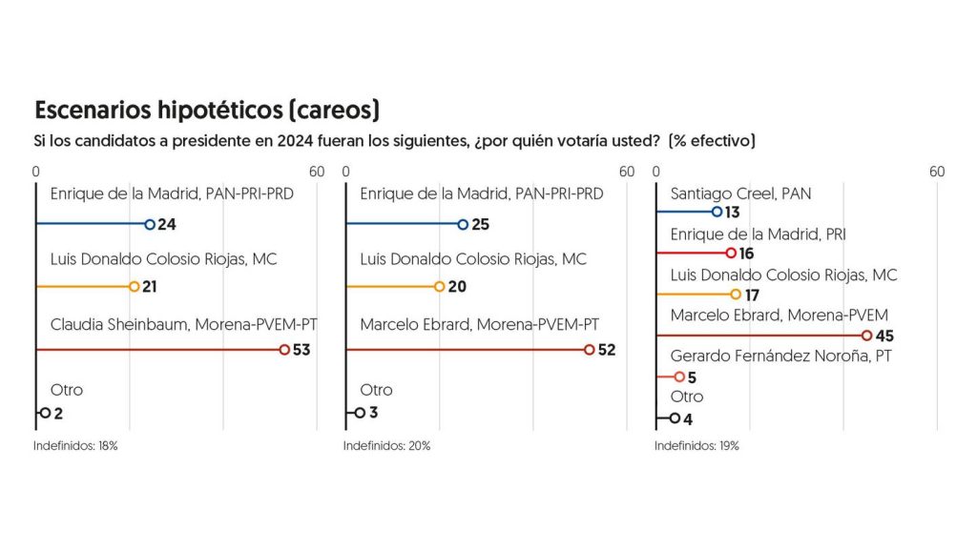977x550 pixels.
Task: Select Gerardo Fernández Noroña's 5 percent marker
Action: click(679, 377)
